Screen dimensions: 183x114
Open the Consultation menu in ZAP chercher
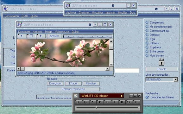coord(11,16)
